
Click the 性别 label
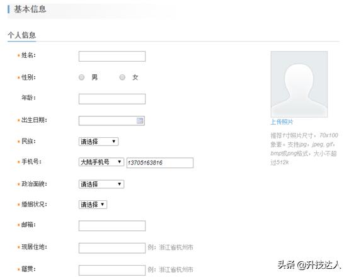coord(28,77)
